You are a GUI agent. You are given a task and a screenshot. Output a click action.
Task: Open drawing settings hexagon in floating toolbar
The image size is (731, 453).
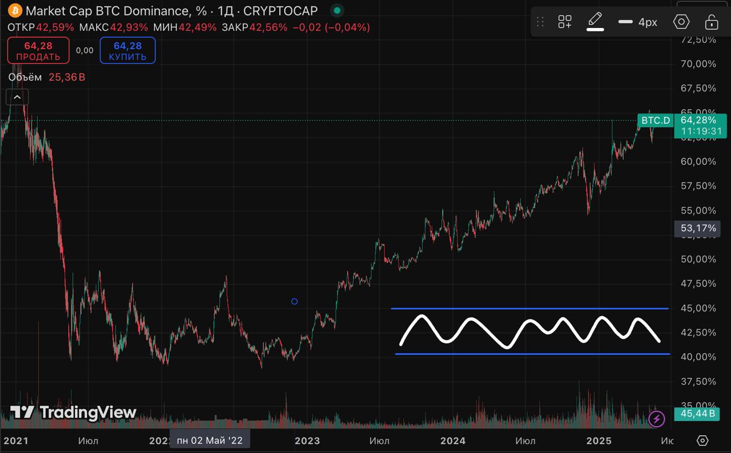(681, 22)
